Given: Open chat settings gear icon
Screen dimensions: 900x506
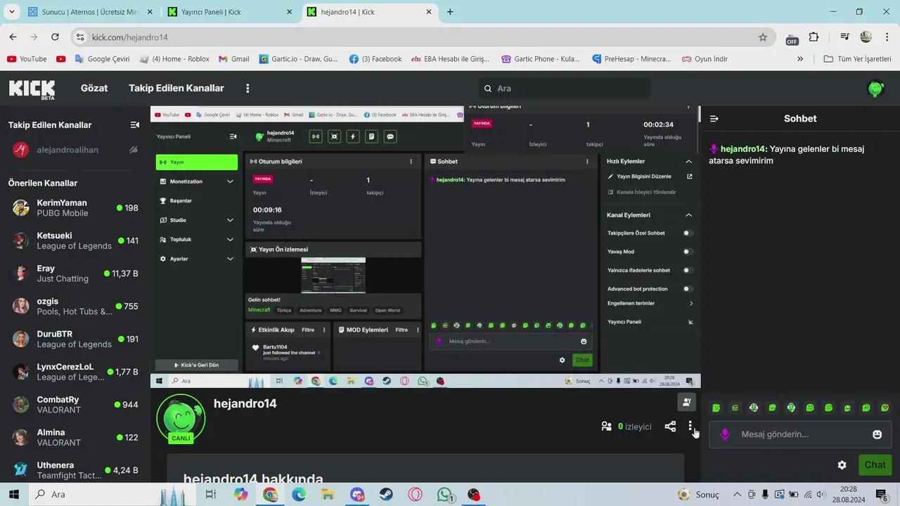Looking at the screenshot, I should click(842, 465).
